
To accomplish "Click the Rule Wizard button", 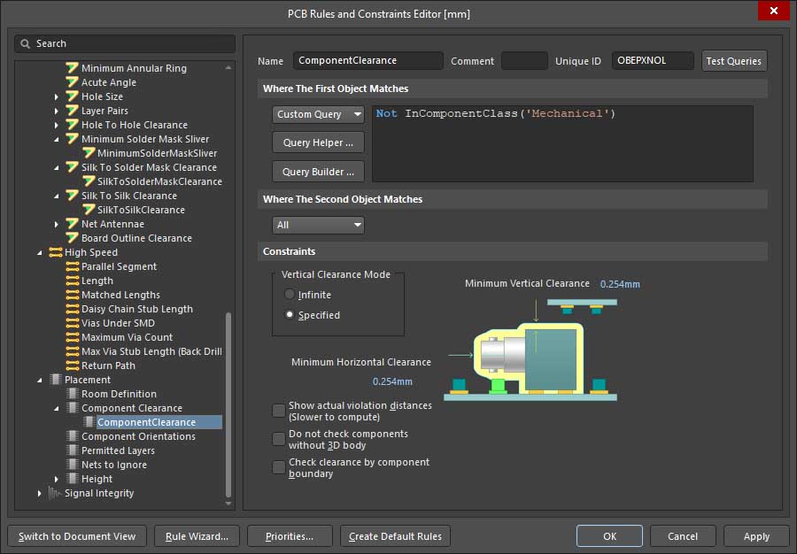I will click(196, 536).
